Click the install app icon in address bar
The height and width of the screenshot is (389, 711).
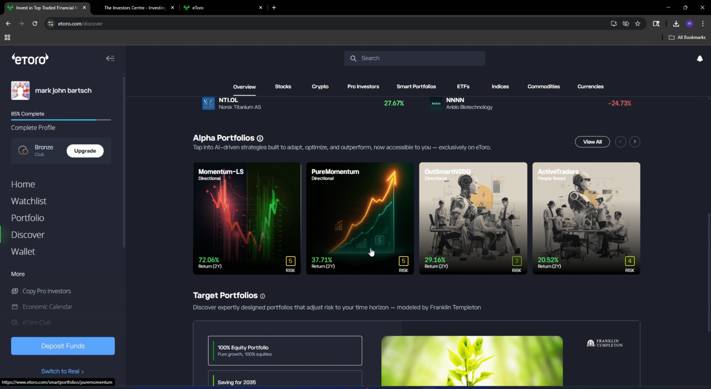tap(614, 24)
